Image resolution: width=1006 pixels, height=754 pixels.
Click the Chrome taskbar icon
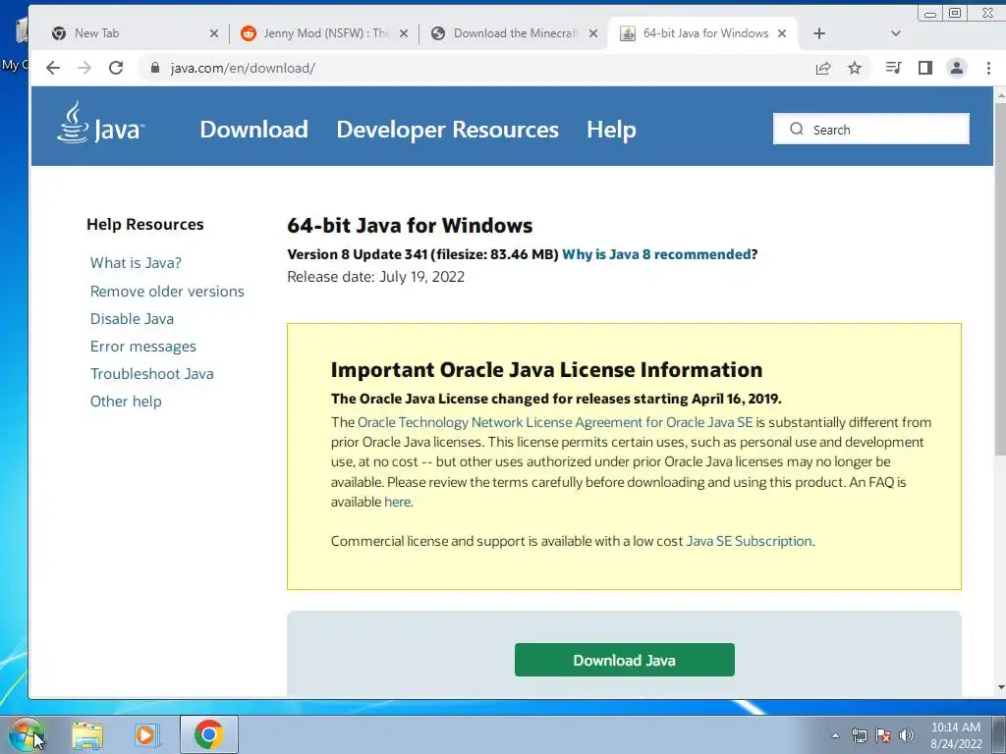pos(208,734)
